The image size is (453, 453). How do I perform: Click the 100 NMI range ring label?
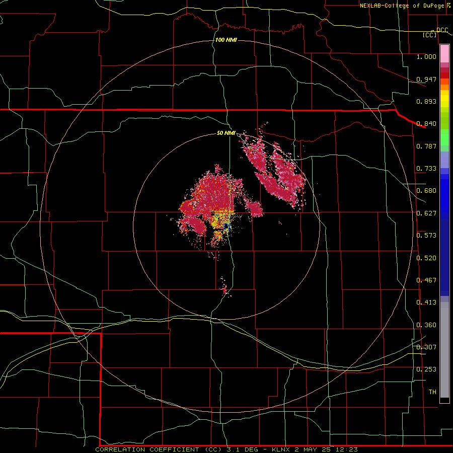tap(226, 40)
